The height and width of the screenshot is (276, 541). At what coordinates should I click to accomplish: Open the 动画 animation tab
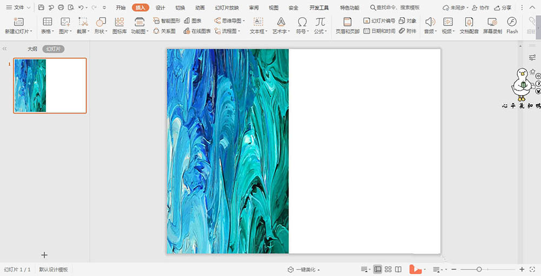(x=200, y=8)
